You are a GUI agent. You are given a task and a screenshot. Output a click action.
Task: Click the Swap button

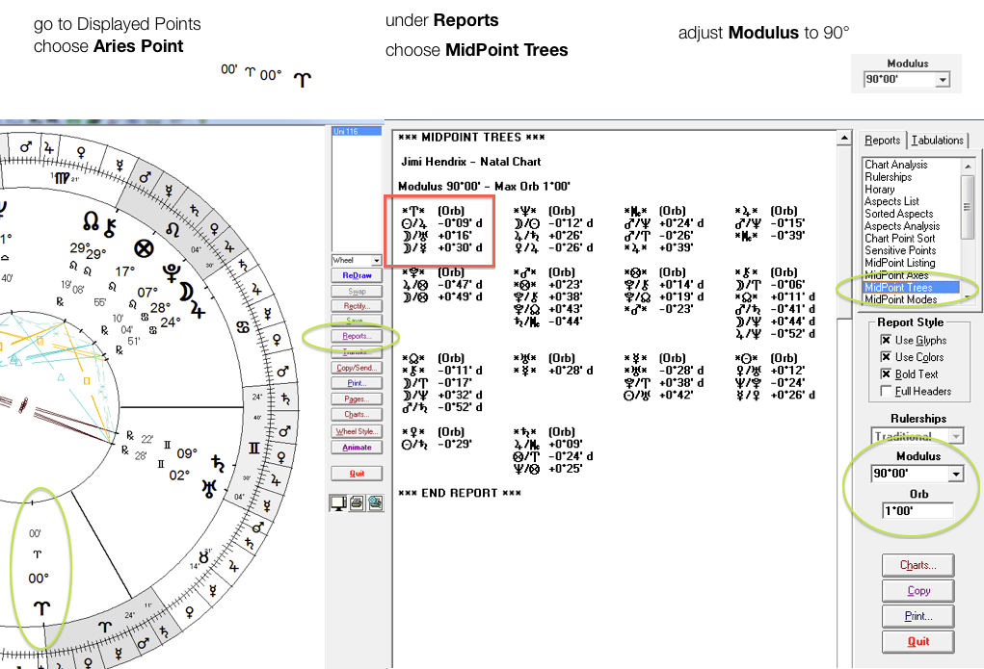pos(357,291)
